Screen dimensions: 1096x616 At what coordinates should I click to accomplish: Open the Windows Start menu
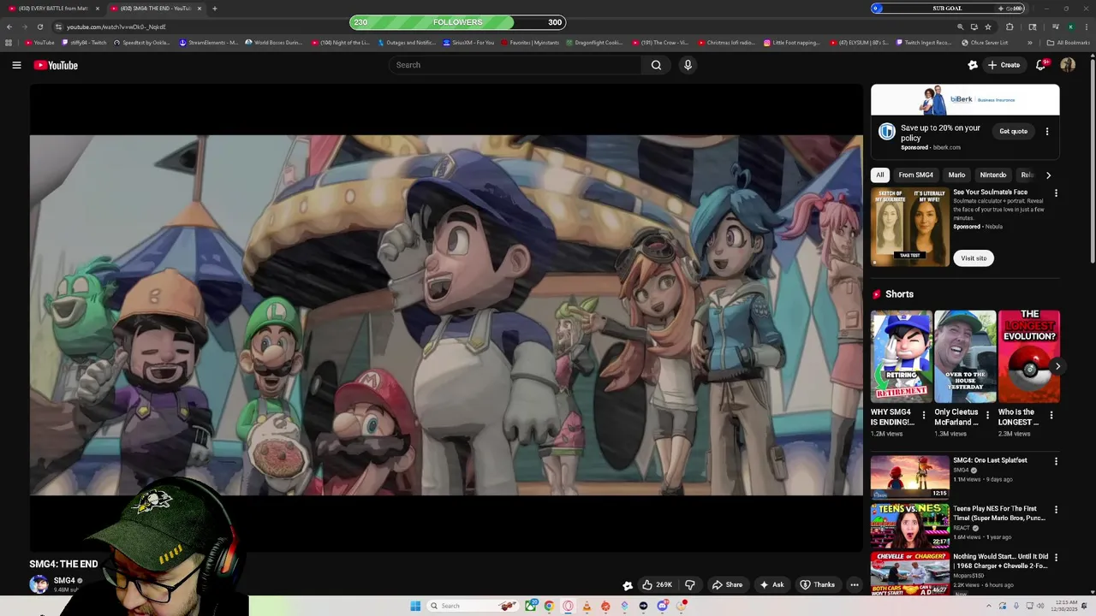(x=415, y=606)
